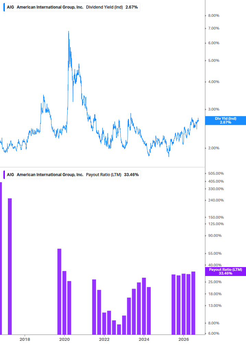This screenshot has height=345, width=246.
Task: Click the 5.00% yield axis label
Action: point(214,60)
